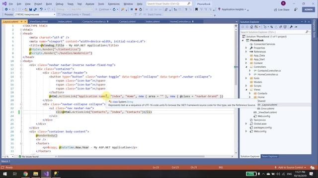Open Application Insights dropdown

click(x=245, y=9)
